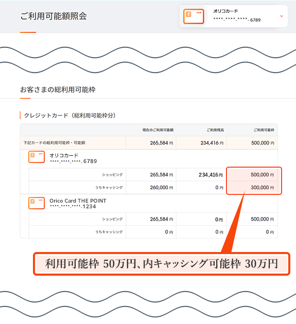Click ショッピング label under オリコカード
The height and width of the screenshot is (324, 296).
coord(112,175)
